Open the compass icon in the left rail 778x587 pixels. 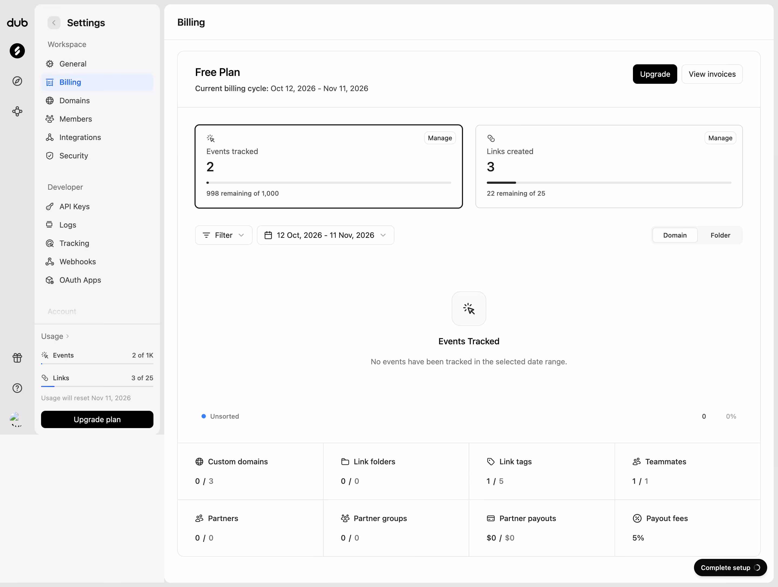(17, 81)
